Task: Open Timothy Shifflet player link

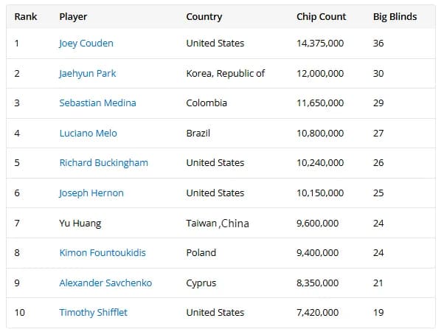Action: click(93, 313)
